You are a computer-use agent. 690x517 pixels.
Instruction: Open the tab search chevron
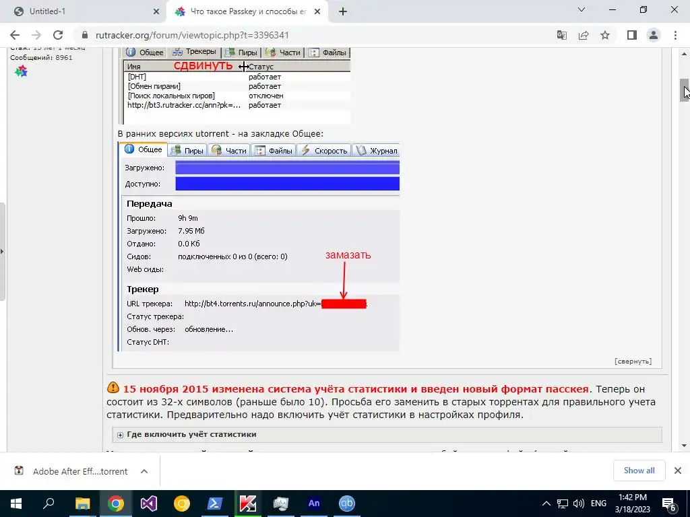click(582, 9)
